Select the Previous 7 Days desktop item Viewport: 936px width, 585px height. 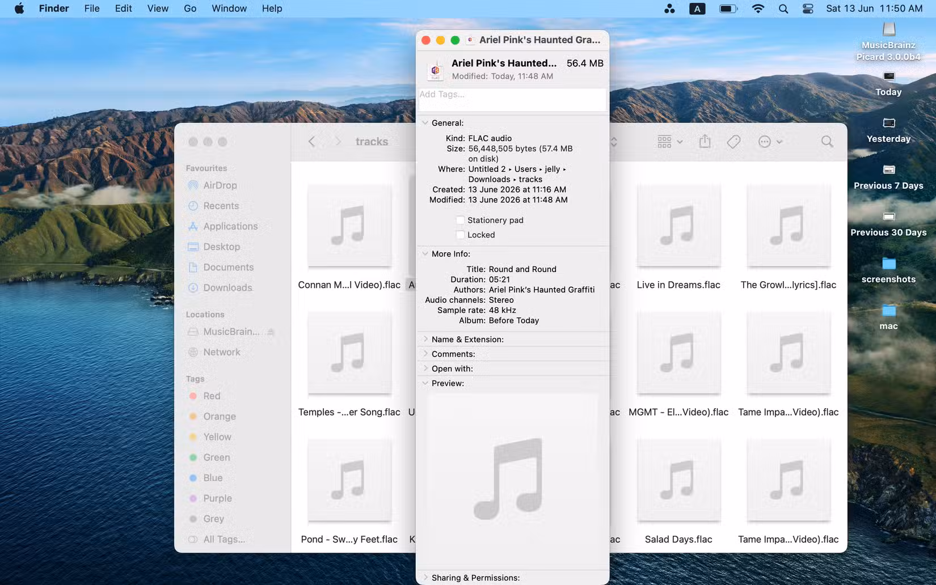(x=888, y=177)
